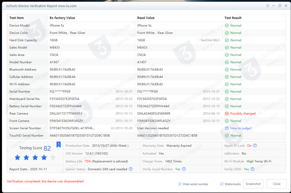Click the Possibly changed red cross icon

227,114
